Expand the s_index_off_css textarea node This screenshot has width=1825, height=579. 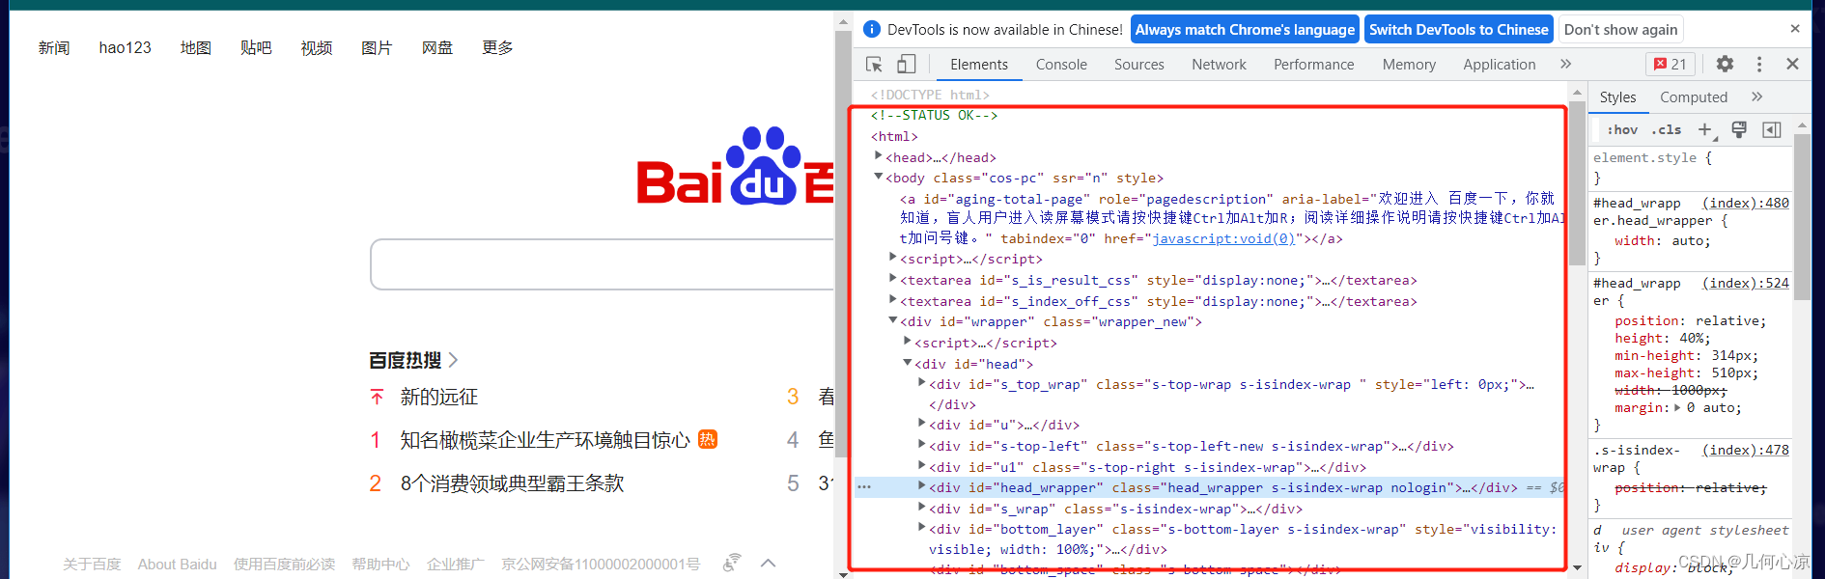892,300
